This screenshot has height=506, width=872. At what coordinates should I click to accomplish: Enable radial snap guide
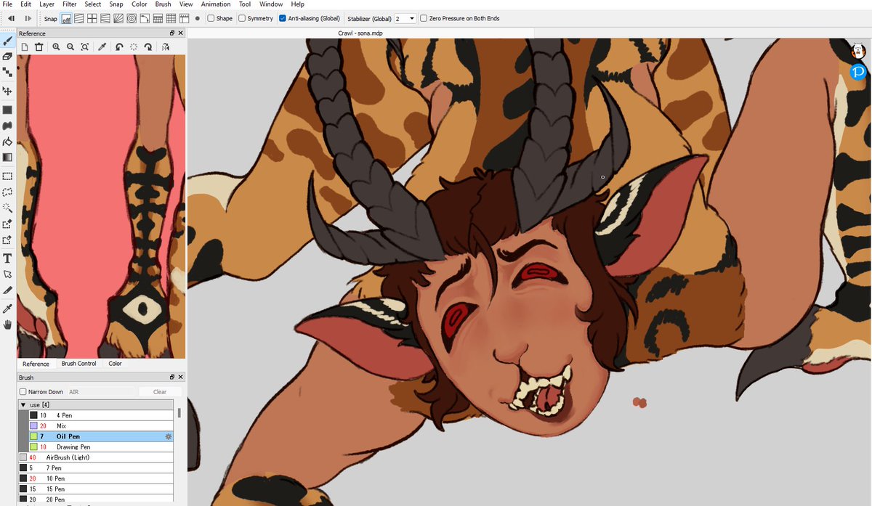118,18
